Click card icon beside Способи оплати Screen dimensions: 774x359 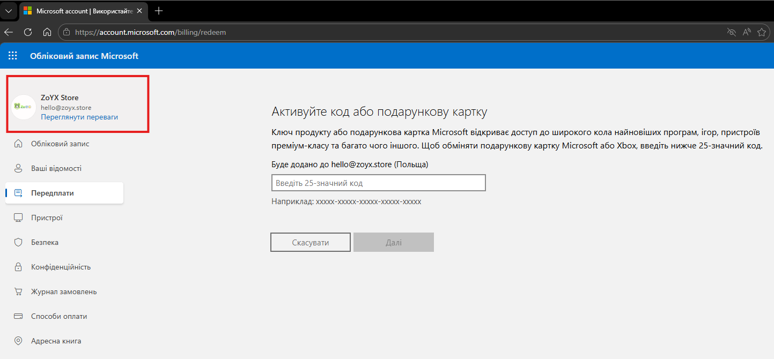point(18,316)
